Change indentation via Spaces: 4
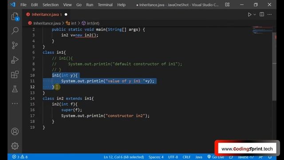 pos(156,157)
